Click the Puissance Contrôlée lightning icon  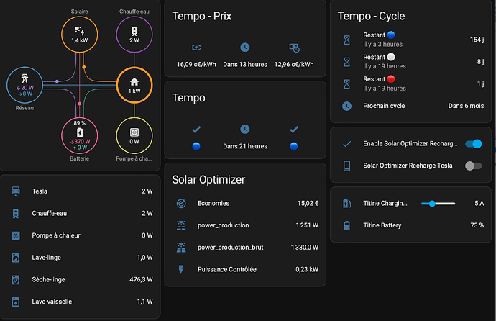click(180, 269)
